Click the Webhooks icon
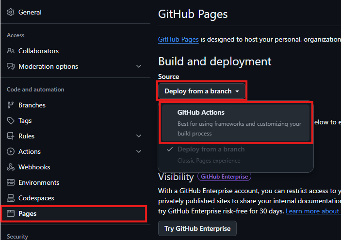 (11, 167)
